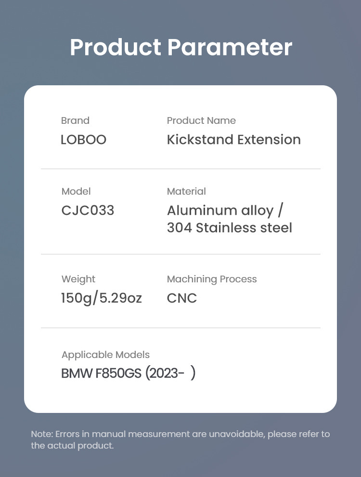The width and height of the screenshot is (361, 477).
Task: Click the measurement errors note at the bottom
Action: pyautogui.click(x=180, y=439)
